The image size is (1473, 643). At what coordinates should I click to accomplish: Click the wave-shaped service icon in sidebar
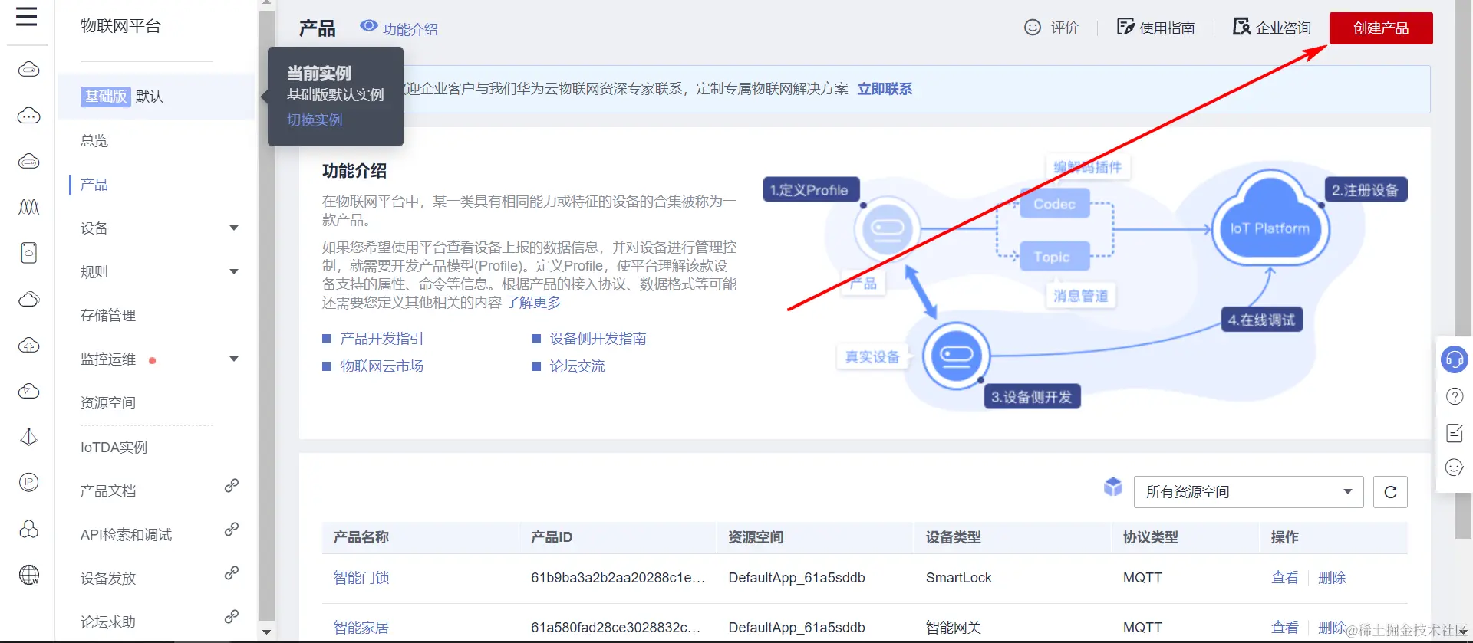29,207
